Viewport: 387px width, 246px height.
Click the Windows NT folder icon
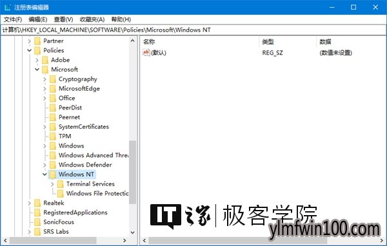coord(53,175)
